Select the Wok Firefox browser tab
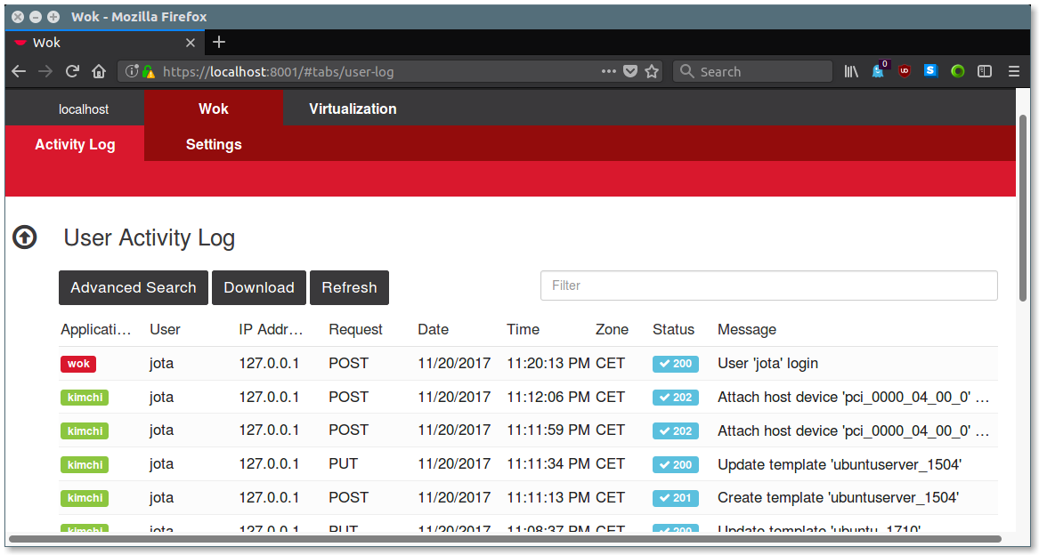Screen dimensions: 1039x555 click(x=106, y=43)
